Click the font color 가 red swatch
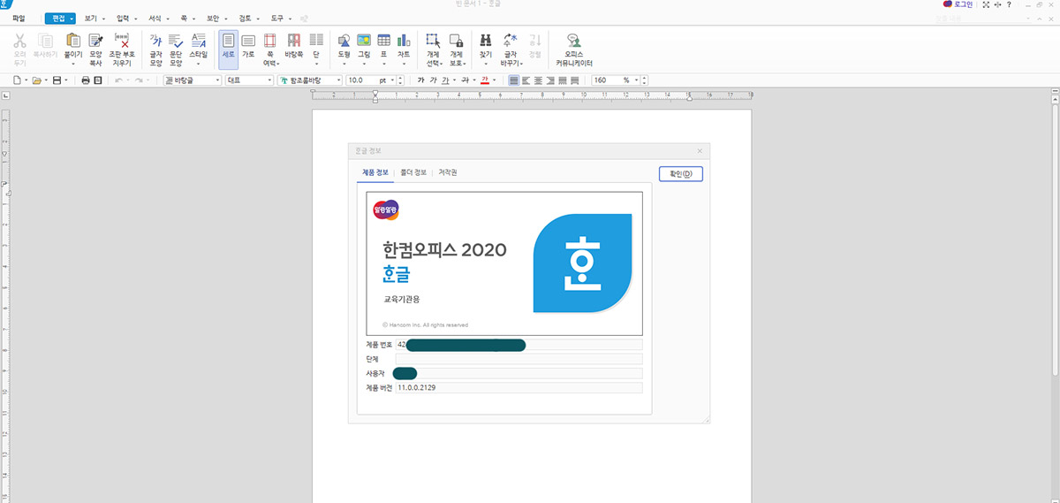 (484, 80)
